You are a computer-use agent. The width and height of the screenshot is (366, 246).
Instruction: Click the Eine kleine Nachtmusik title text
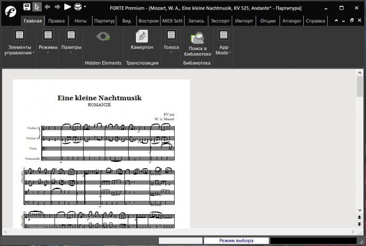pos(99,98)
